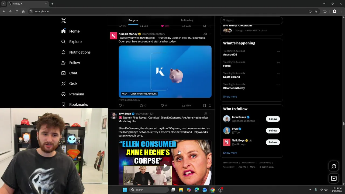Show more under Who to follow
Image resolution: width=345 pixels, height=194 pixels.
230,153
